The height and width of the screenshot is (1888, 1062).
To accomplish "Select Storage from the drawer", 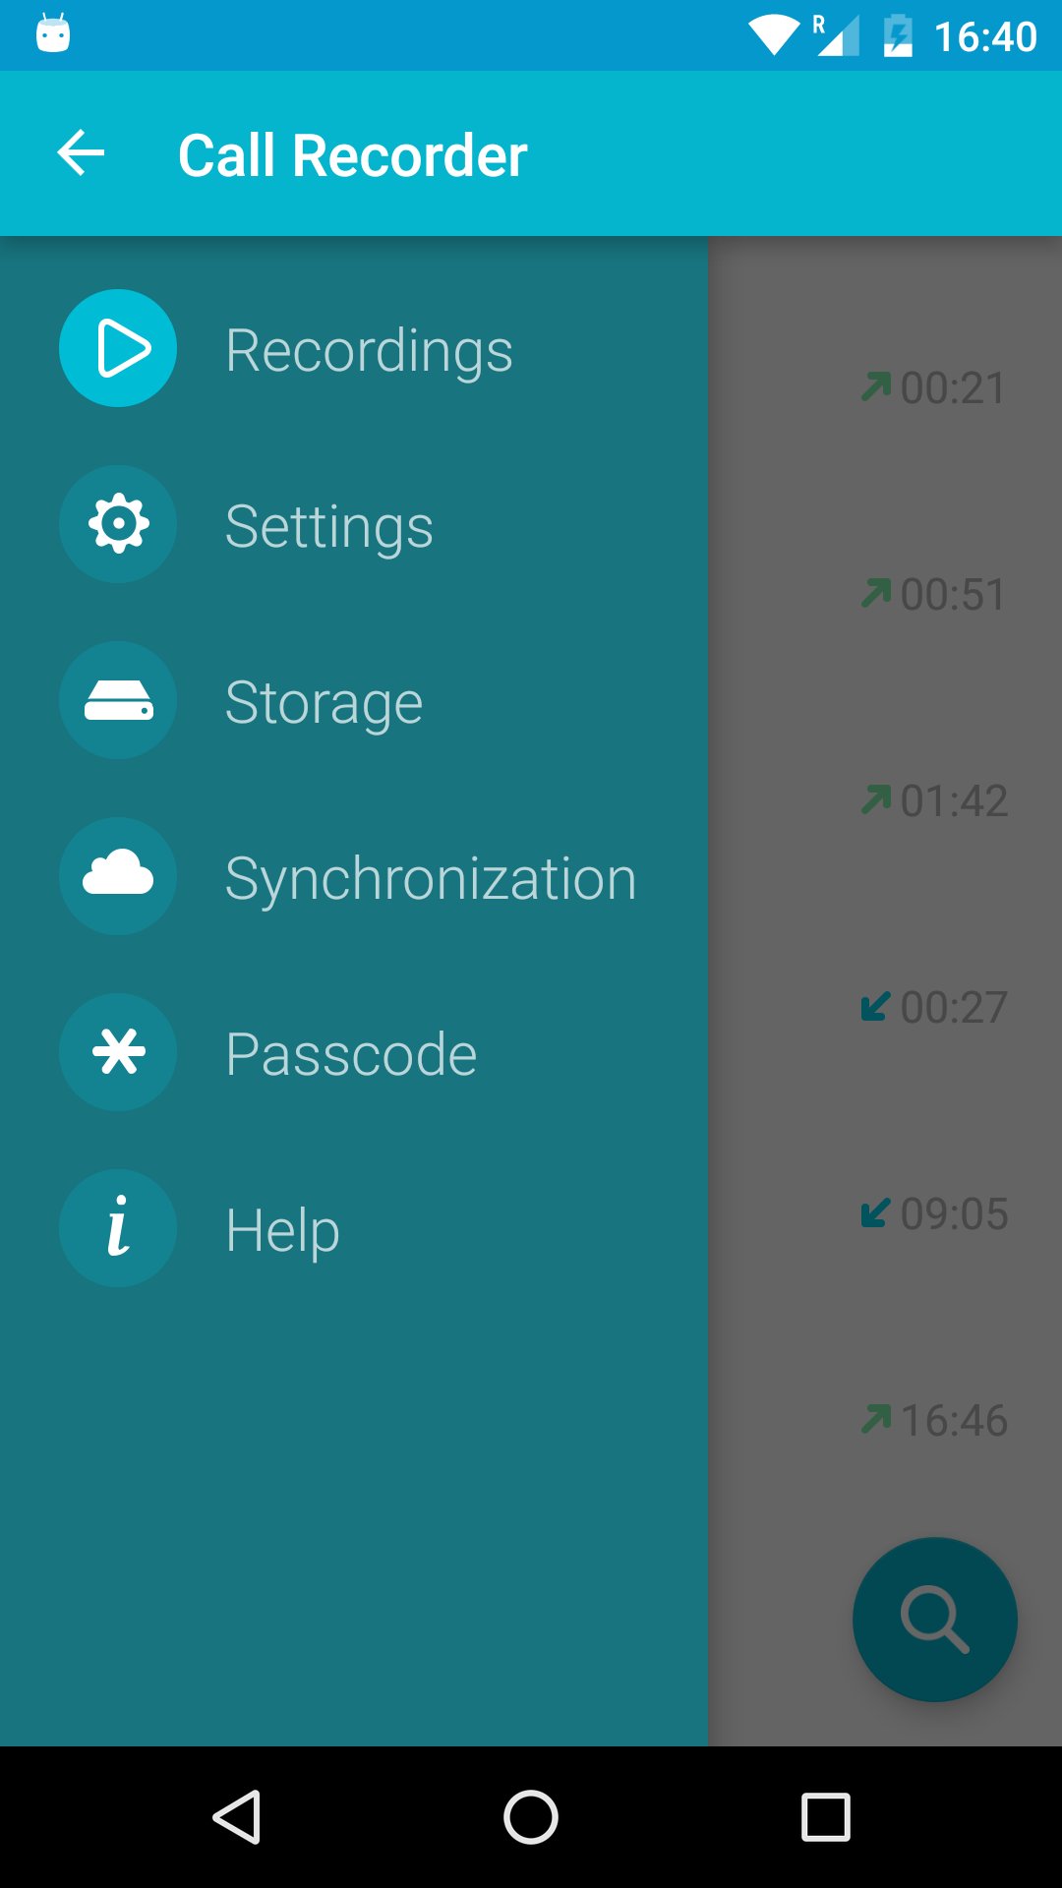I will pyautogui.click(x=324, y=702).
